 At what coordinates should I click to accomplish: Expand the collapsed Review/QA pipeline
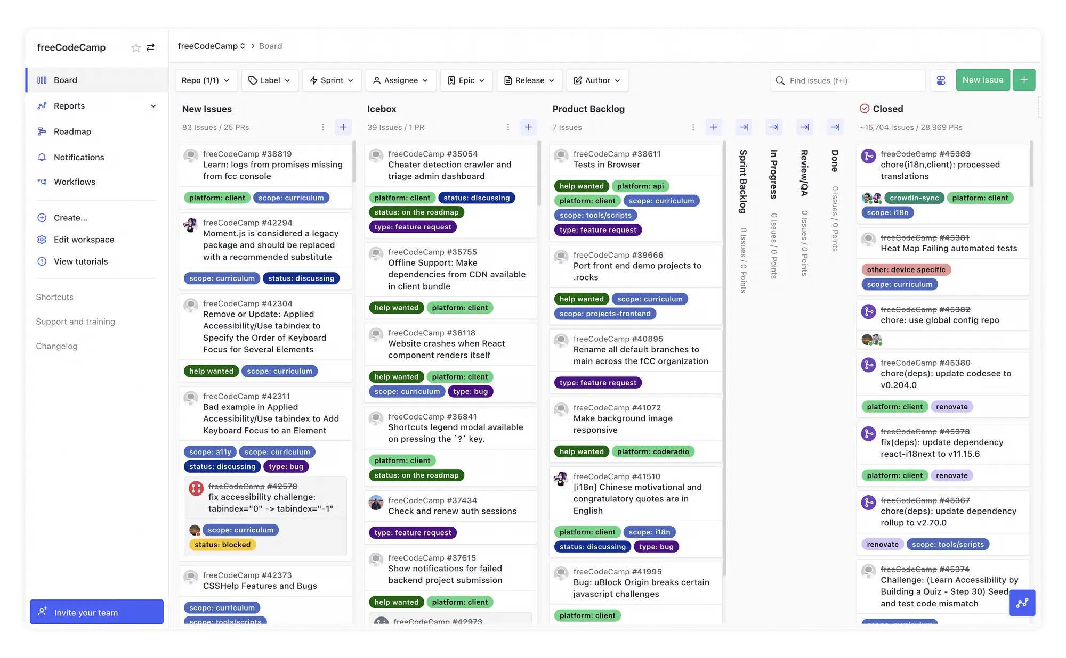point(805,127)
